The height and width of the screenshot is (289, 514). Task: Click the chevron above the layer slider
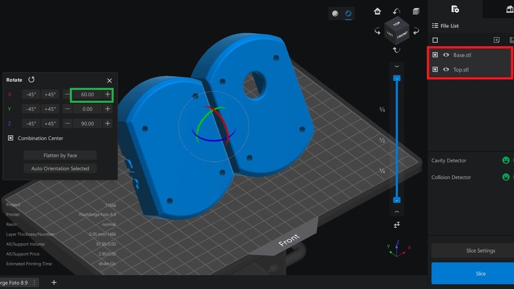pos(397,66)
